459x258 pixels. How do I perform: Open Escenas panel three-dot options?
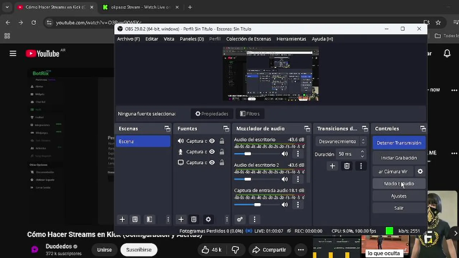pos(168,219)
